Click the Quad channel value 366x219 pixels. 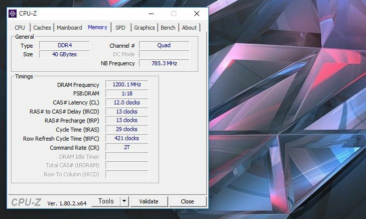click(164, 45)
